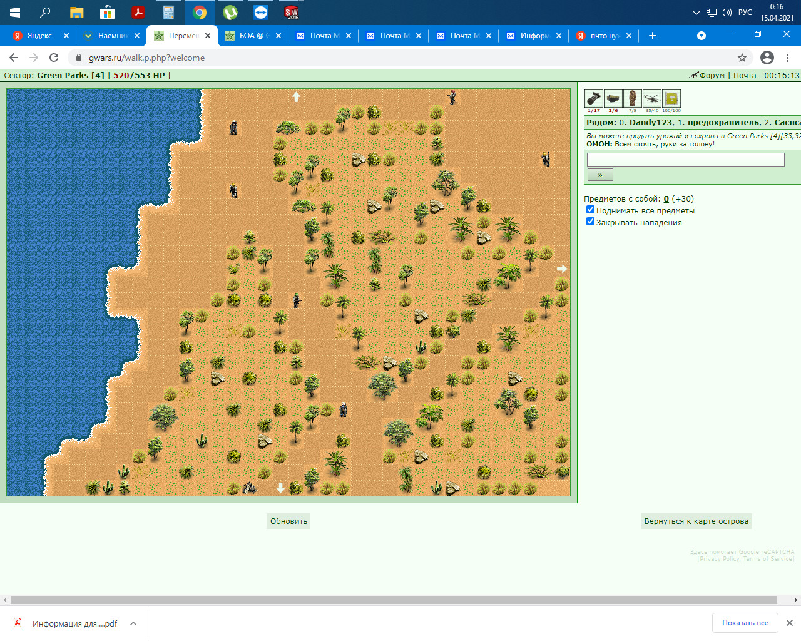
Task: Select the grenade launcher icon labeled 1/17
Action: 593,98
